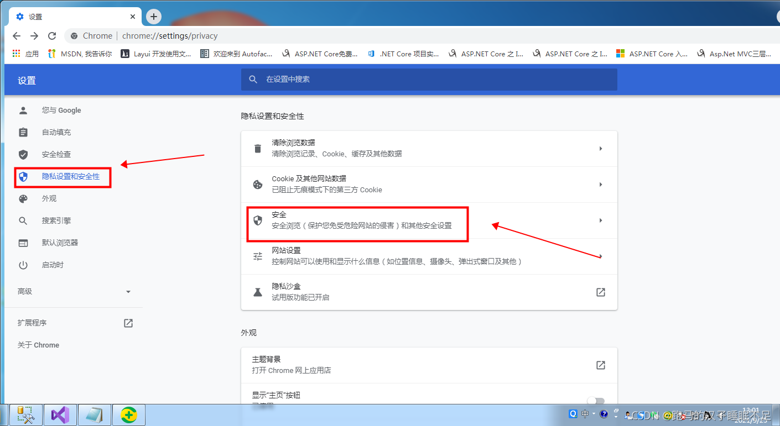Click the chrome://settings/privacy address bar
Screen dimensions: 780x426
tap(170, 36)
